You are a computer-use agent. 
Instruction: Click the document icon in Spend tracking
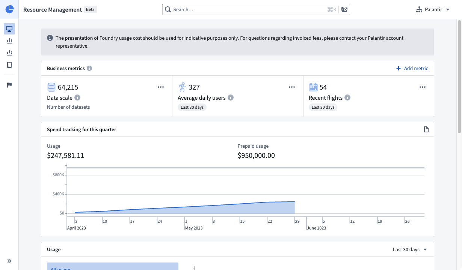(x=426, y=129)
